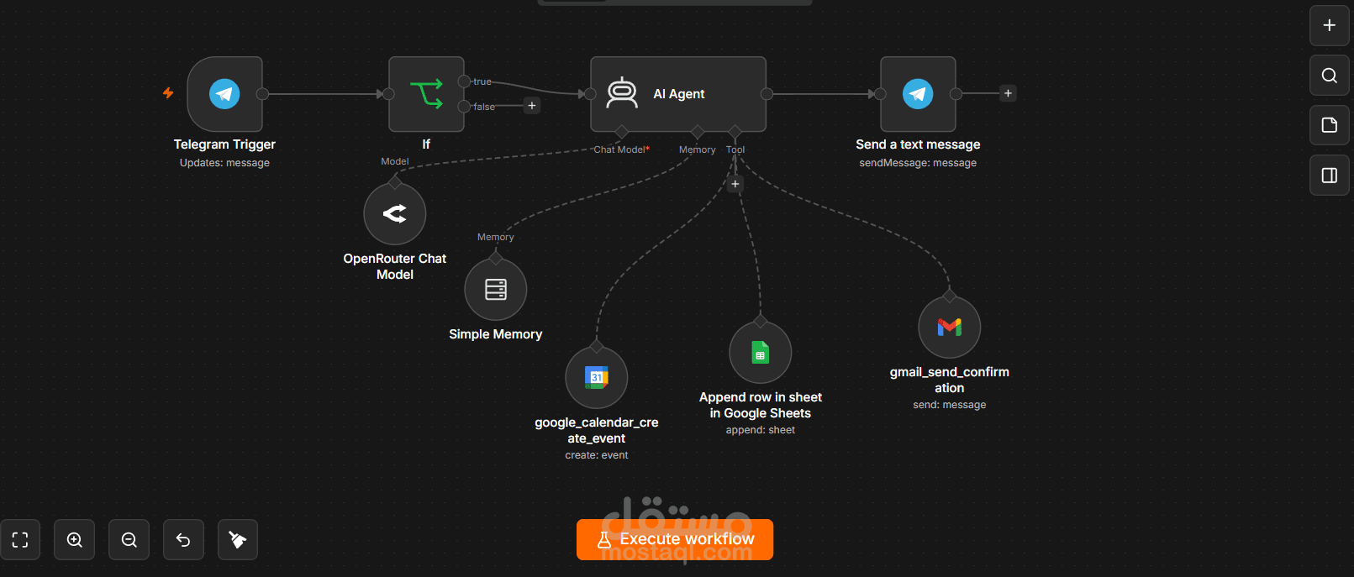Image resolution: width=1354 pixels, height=577 pixels.
Task: Add a node after Send a text message
Action: tap(1009, 93)
